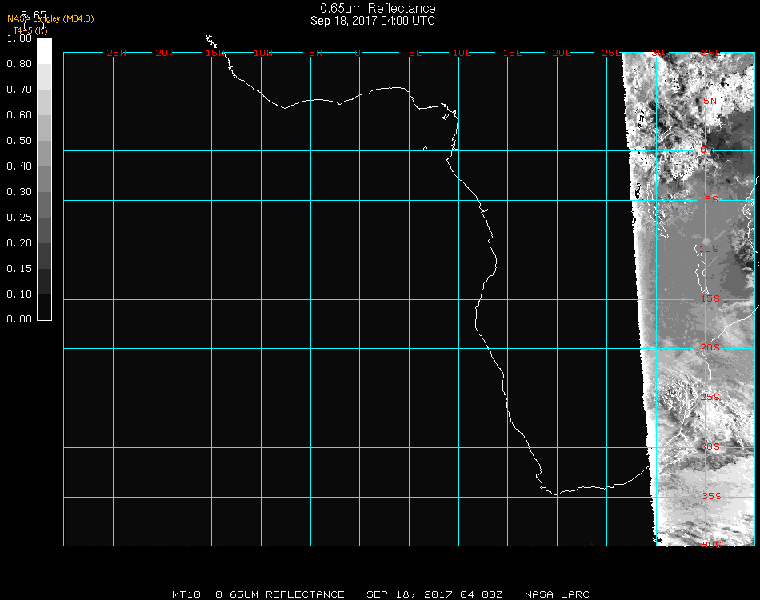760x600 pixels.
Task: Click the MT10 label in the footer
Action: click(186, 594)
